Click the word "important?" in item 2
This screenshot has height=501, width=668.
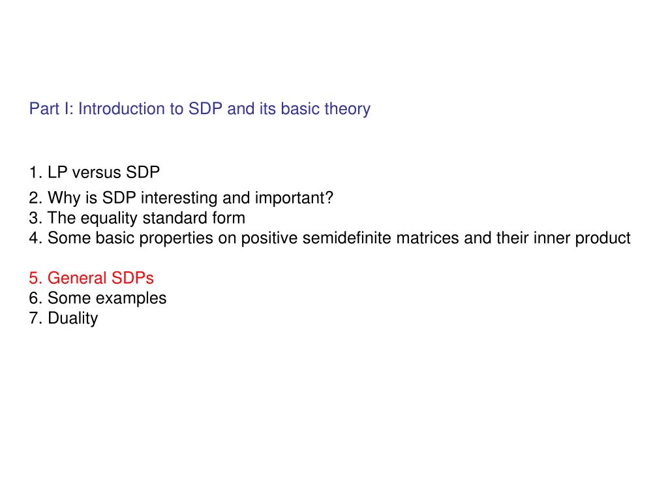(x=294, y=198)
